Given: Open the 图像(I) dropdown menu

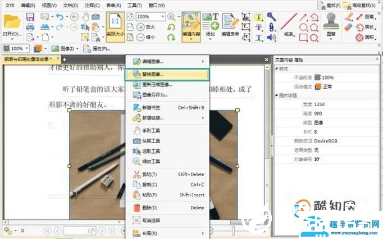Looking at the screenshot, I should tap(65, 49).
